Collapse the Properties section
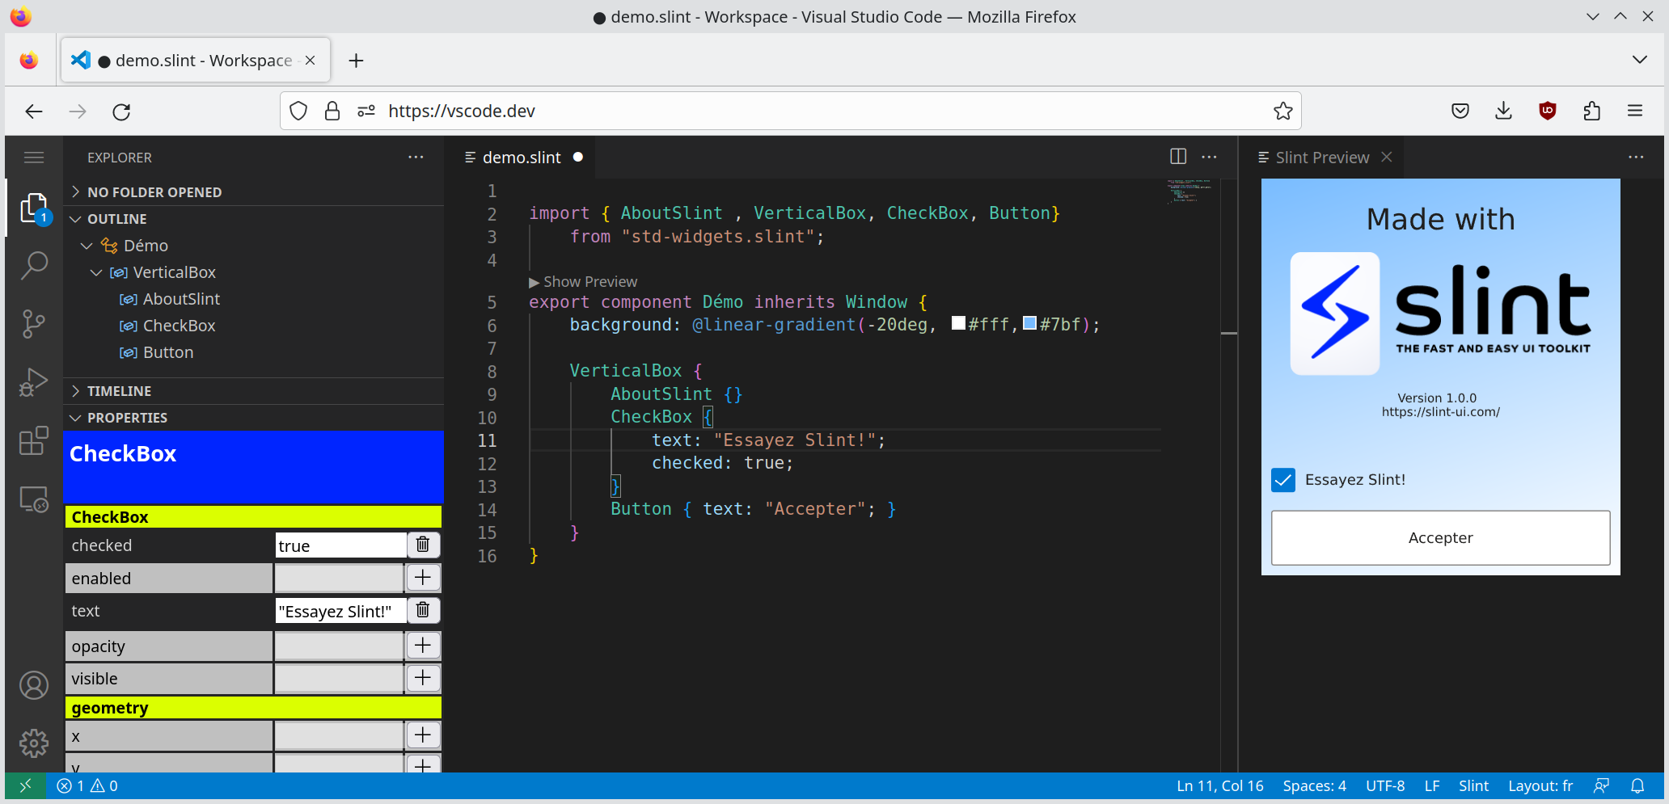The height and width of the screenshot is (804, 1669). click(x=253, y=418)
